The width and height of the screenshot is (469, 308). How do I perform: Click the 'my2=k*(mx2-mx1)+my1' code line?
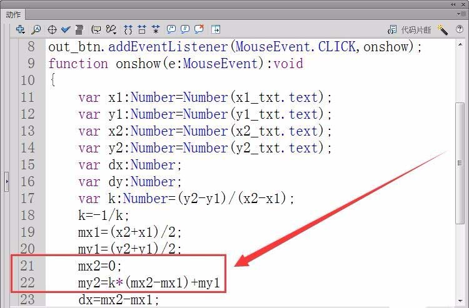pyautogui.click(x=149, y=283)
